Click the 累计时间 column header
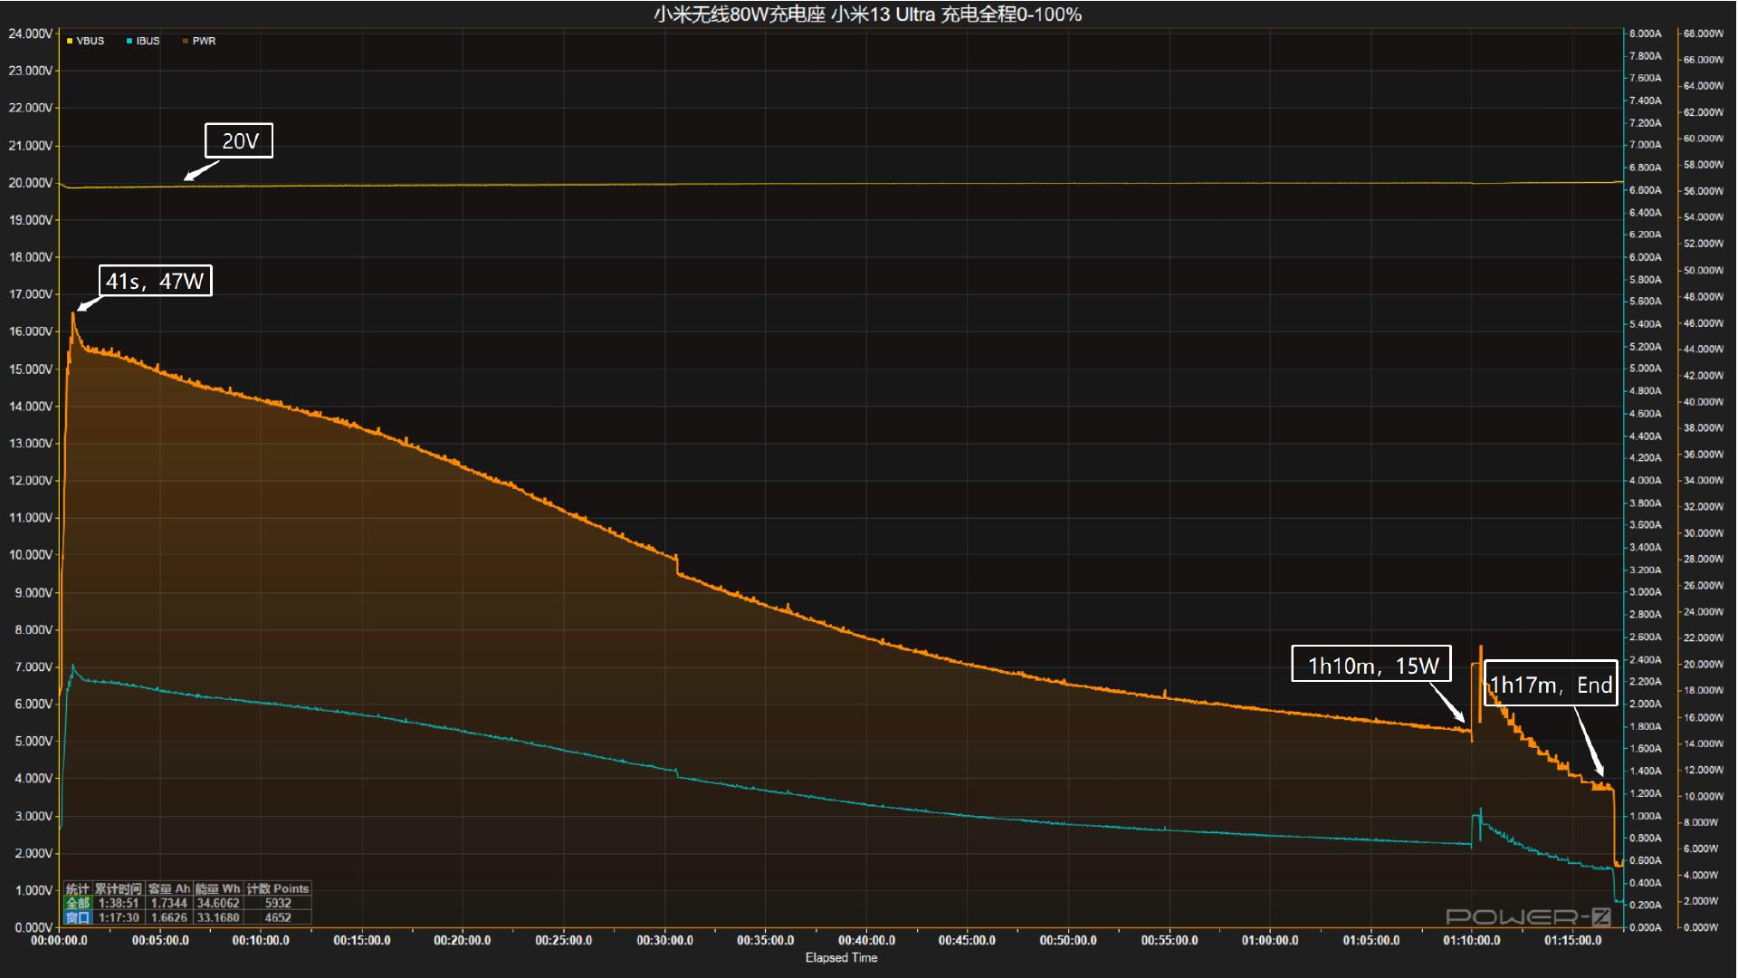Viewport: 1738px width, 978px height. pos(118,888)
